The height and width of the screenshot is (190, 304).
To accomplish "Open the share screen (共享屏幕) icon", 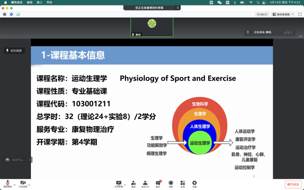I will [x=119, y=183].
